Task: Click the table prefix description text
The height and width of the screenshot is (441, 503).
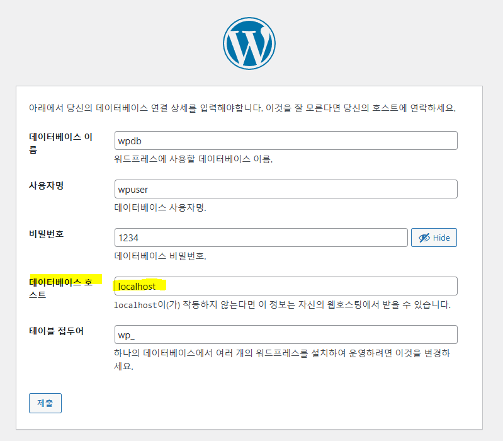Action: coord(282,360)
